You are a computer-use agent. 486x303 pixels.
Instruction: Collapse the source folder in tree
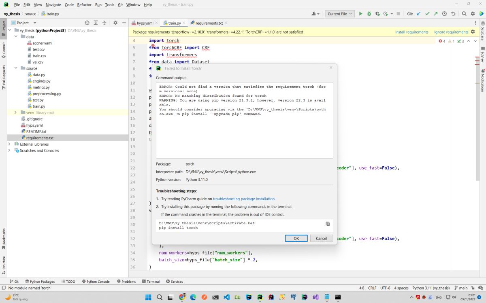[x=16, y=68]
